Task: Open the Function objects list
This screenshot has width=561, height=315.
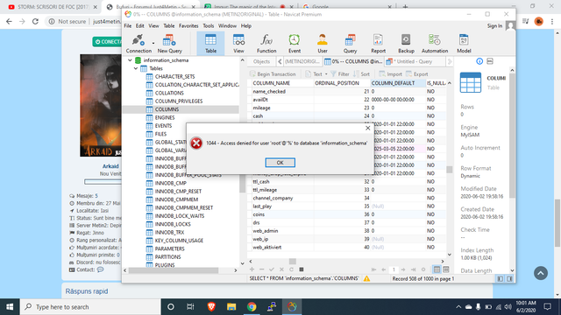Action: pyautogui.click(x=266, y=44)
